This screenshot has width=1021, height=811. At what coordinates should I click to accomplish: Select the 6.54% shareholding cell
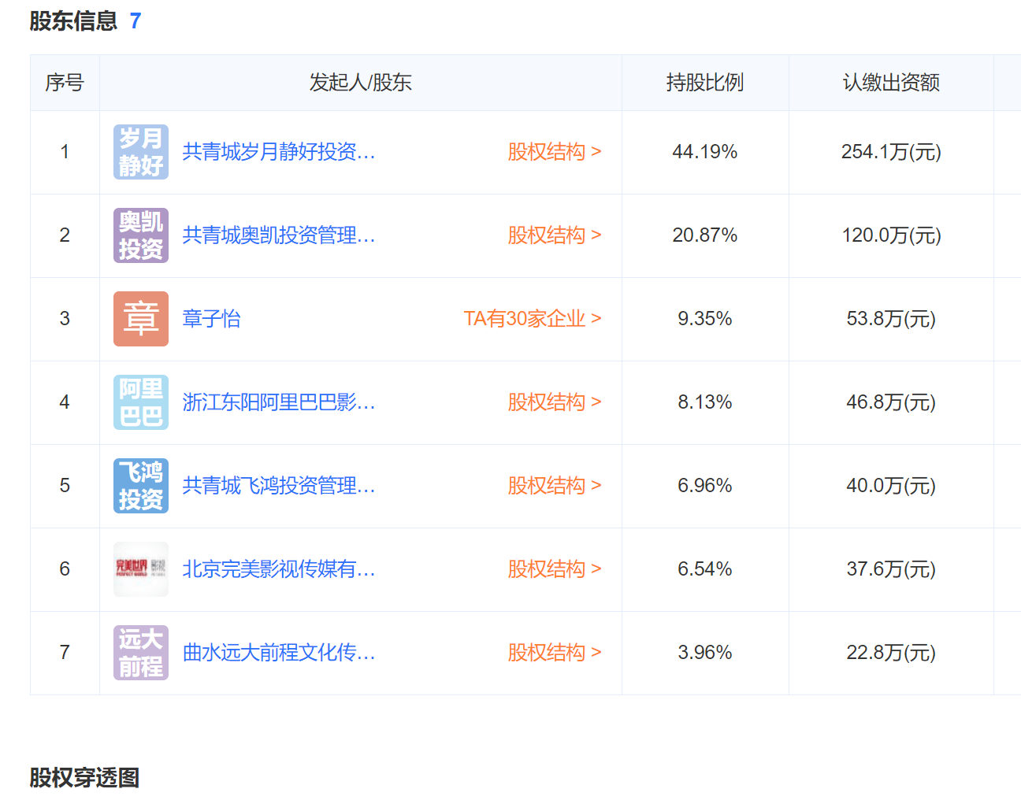click(x=705, y=569)
